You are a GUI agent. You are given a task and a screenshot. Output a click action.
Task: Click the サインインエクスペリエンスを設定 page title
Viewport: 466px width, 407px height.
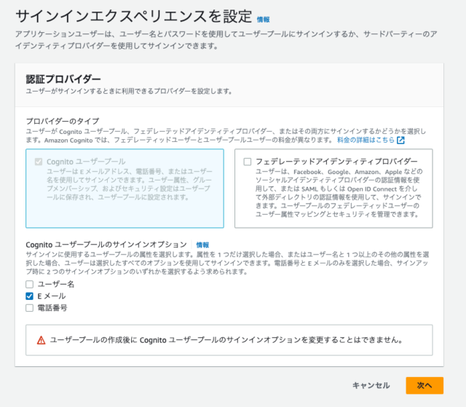tap(134, 16)
